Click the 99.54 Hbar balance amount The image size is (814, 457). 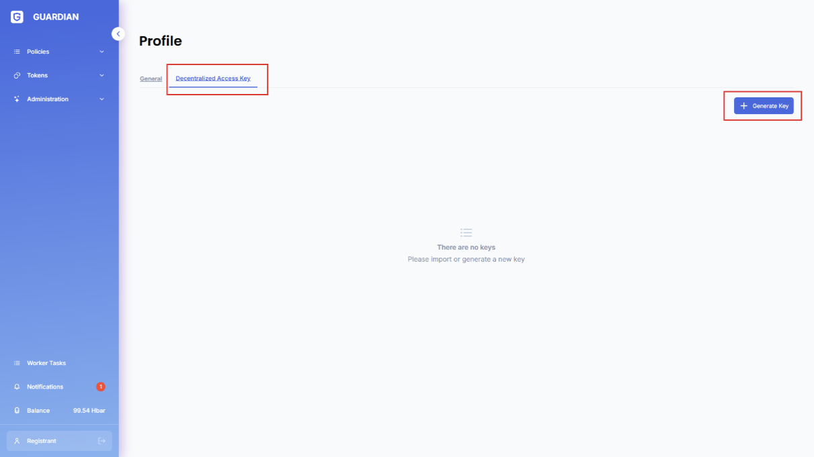pos(89,411)
